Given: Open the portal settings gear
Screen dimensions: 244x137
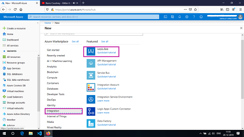Looking at the screenshot, I should tap(187, 17).
